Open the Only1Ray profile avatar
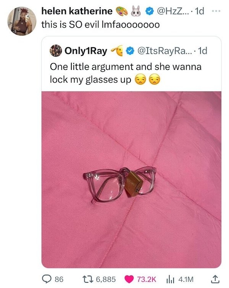This screenshot has width=229, height=288. (x=56, y=51)
